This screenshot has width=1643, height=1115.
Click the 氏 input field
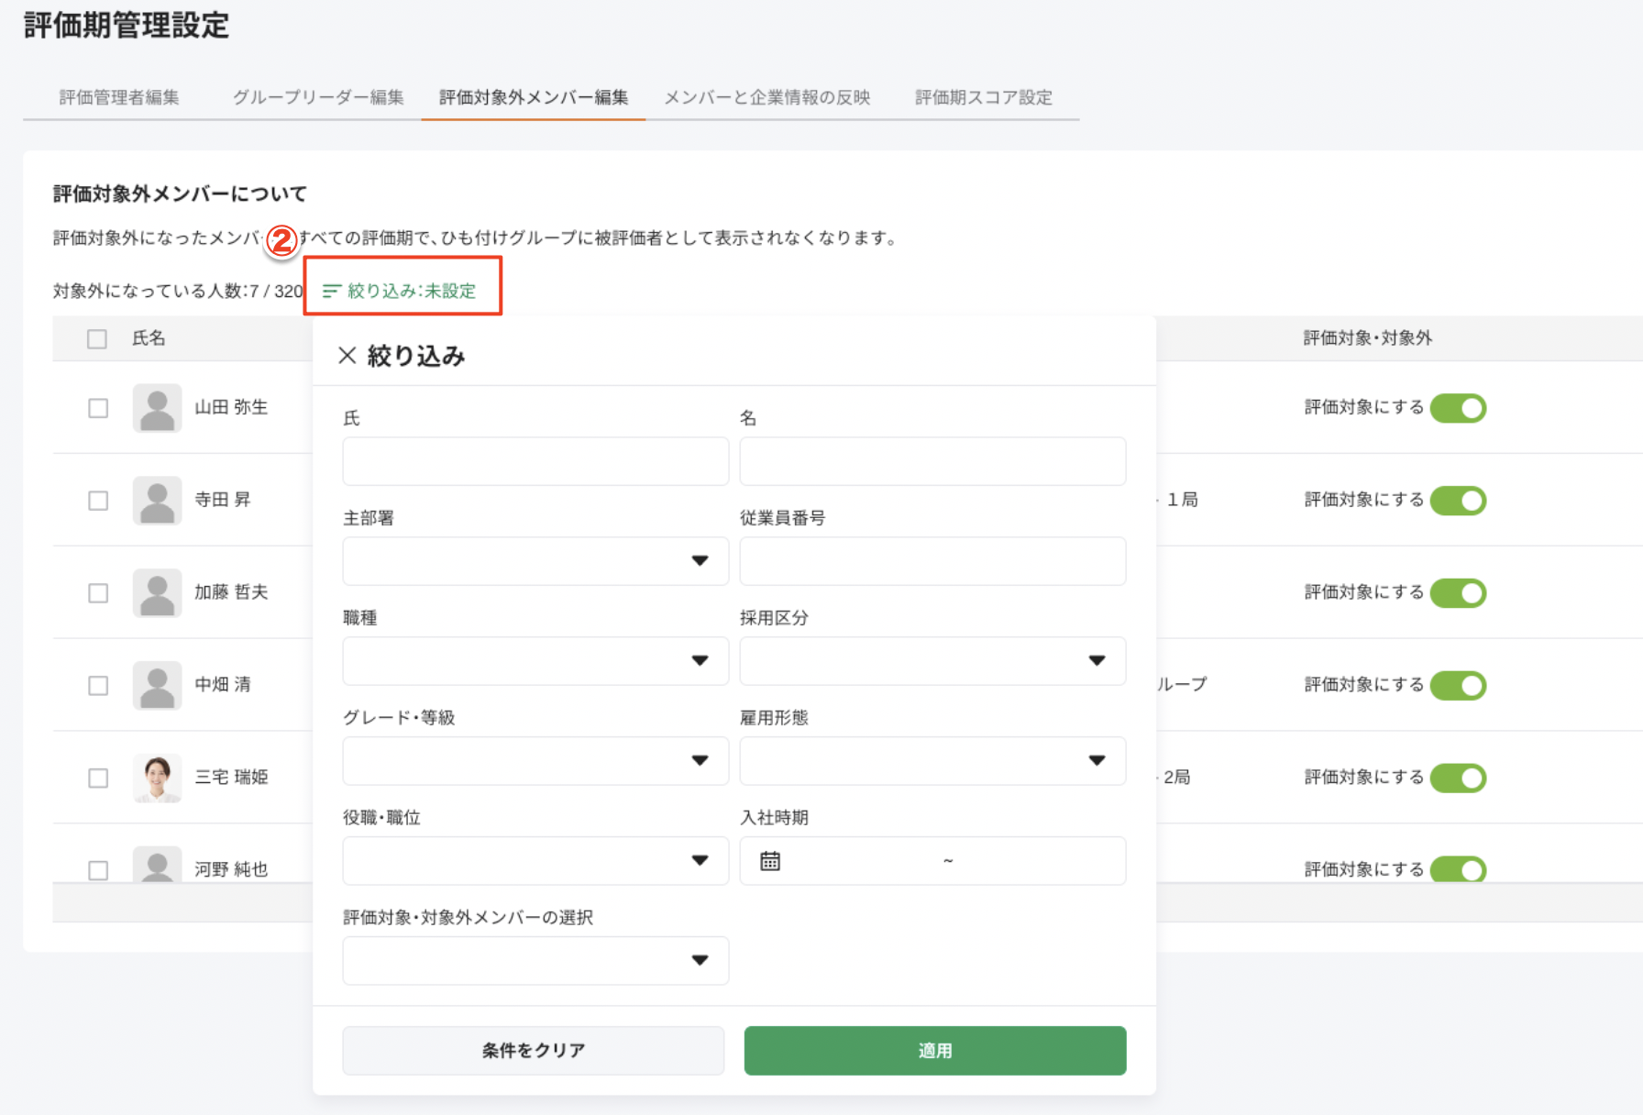pyautogui.click(x=535, y=461)
